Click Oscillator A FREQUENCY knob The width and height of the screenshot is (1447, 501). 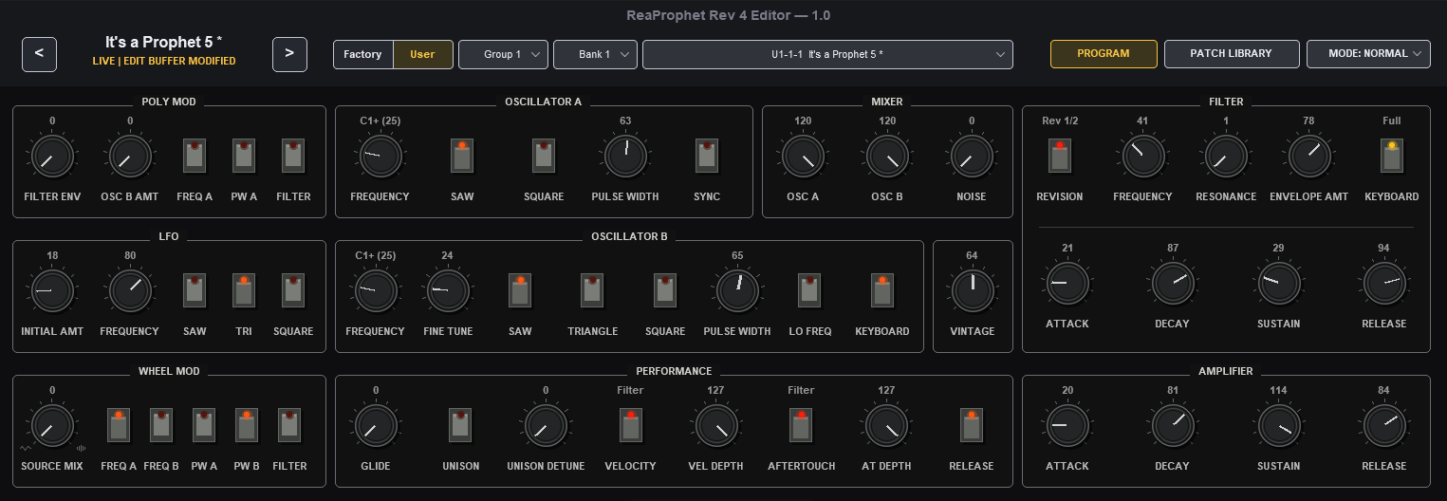(380, 157)
